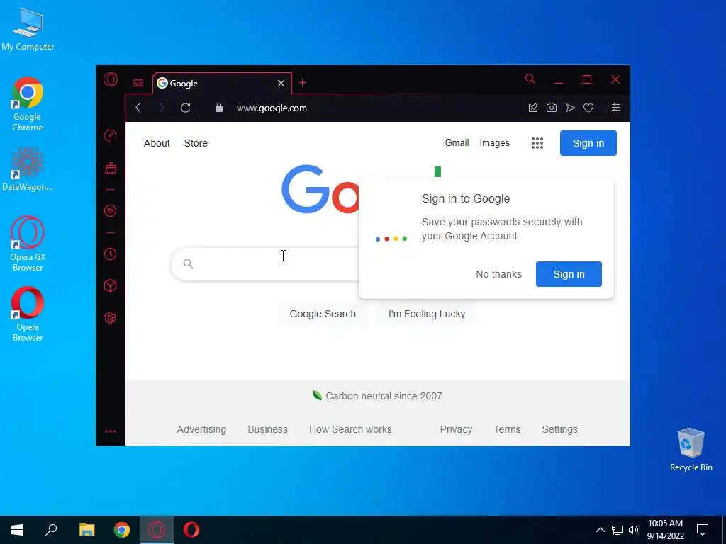
Task: Select My Computer desktop icon
Action: 28,30
